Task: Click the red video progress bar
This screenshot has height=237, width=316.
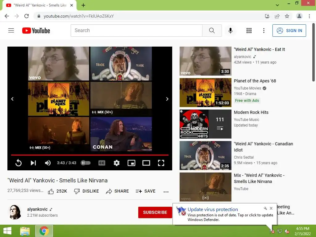Action: coord(90,155)
